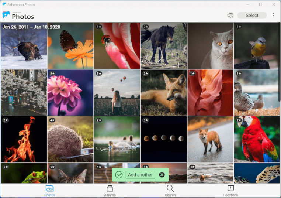281x198 pixels.
Task: Open the cherry blossom street photo
Action: click(x=24, y=92)
